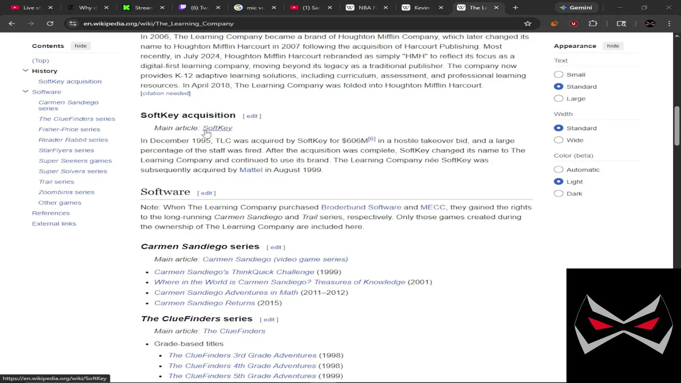This screenshot has height=383, width=681.
Task: Open the site information icon in address bar
Action: [x=73, y=23]
